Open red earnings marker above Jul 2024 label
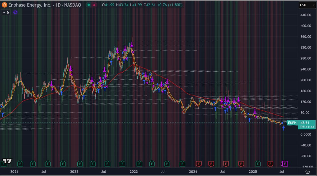The image size is (317, 176). click(x=226, y=164)
